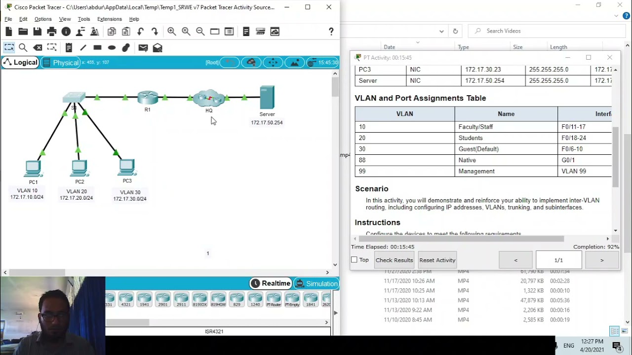Pick the Draw Rectangle tool
632x355 pixels.
pos(97,48)
